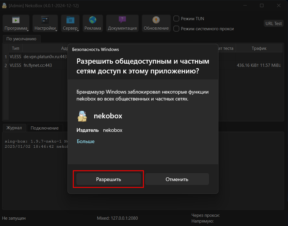Viewport: 288px width, 226px height.
Task: Click the Программа toolbar icon
Action: tap(16, 20)
